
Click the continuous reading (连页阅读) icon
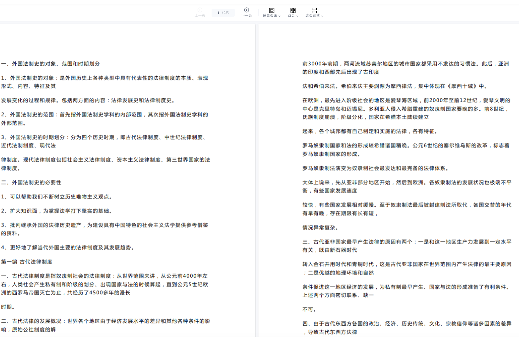(314, 10)
